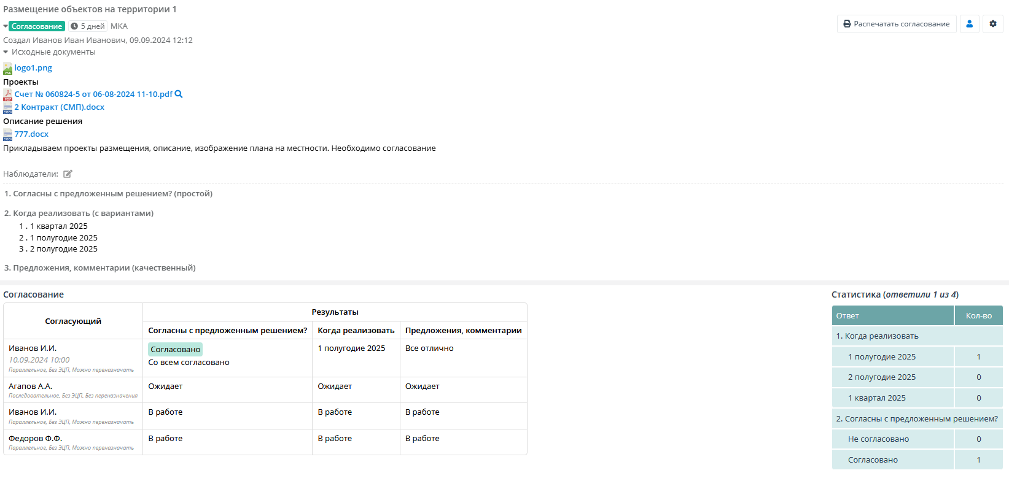Expand the caret beside Согласование status badge
Screen dimensions: 1009x481
click(x=6, y=26)
